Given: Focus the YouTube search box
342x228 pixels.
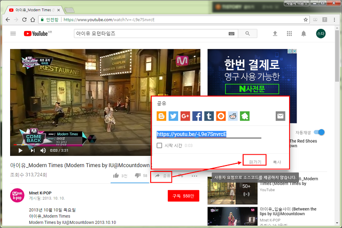Looking at the screenshot, I should tap(156, 34).
